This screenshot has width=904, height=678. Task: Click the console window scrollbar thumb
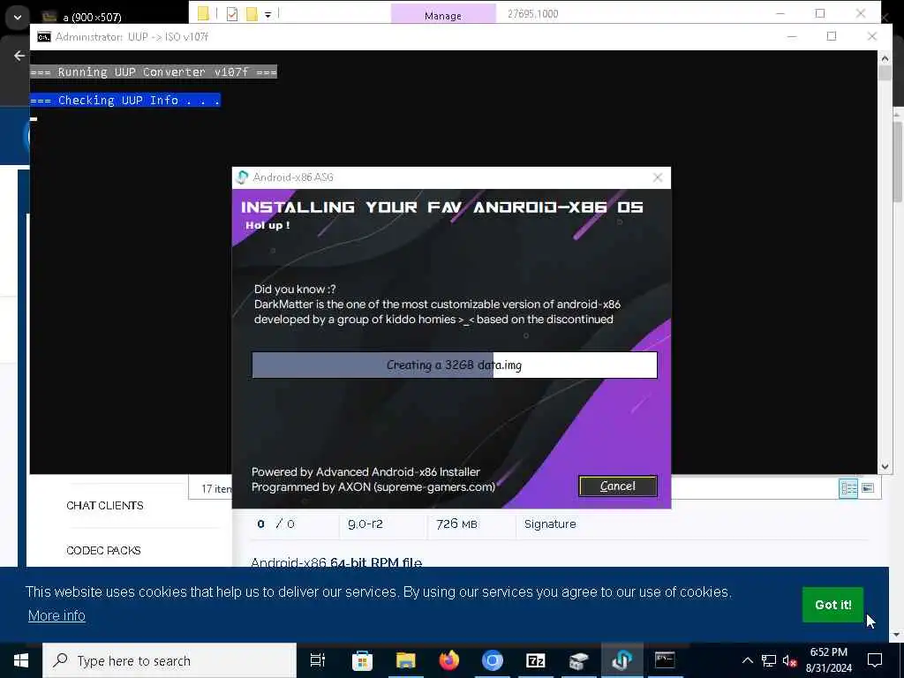tap(885, 73)
